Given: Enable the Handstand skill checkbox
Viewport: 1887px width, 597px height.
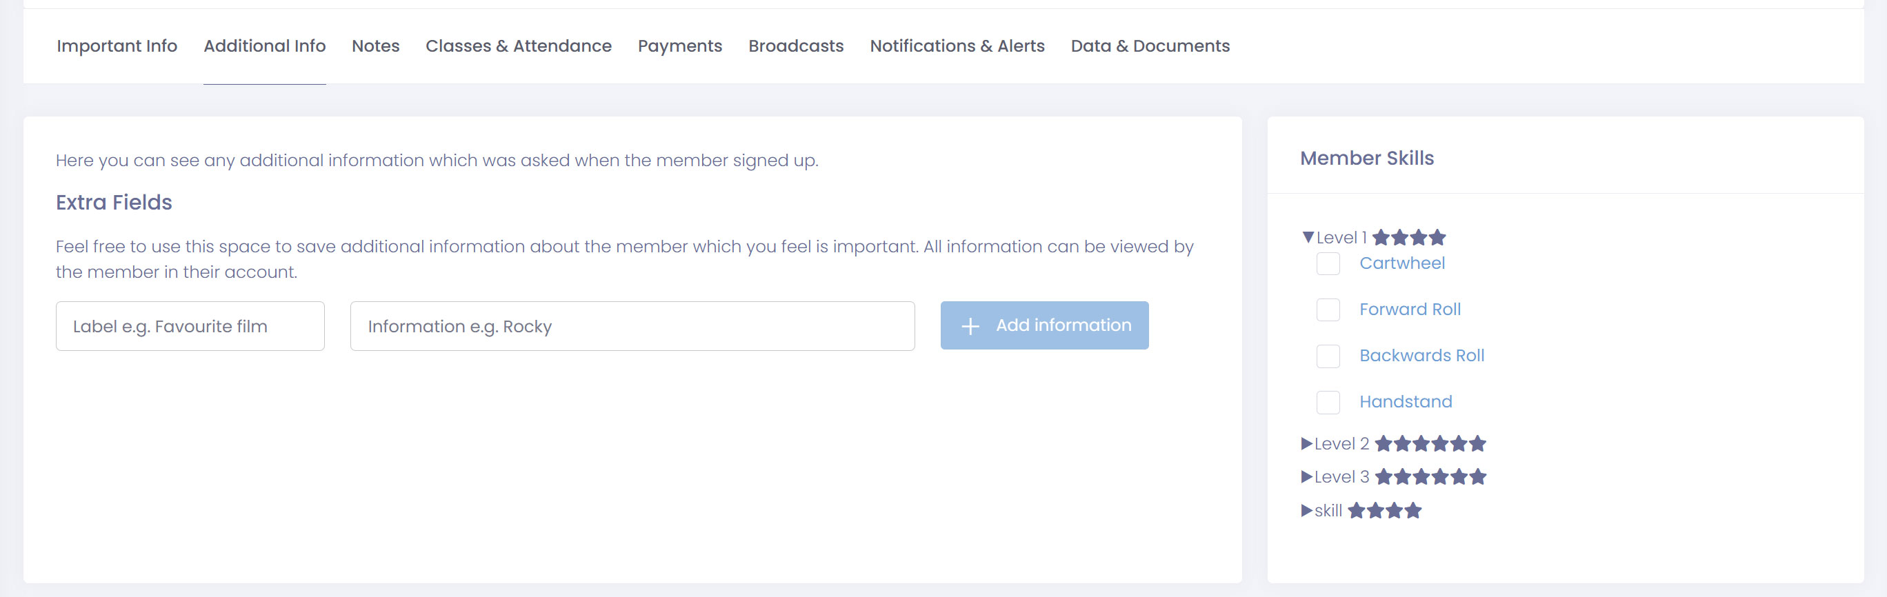Looking at the screenshot, I should click(1328, 402).
